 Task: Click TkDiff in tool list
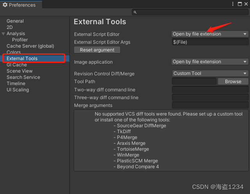[x=124, y=132]
